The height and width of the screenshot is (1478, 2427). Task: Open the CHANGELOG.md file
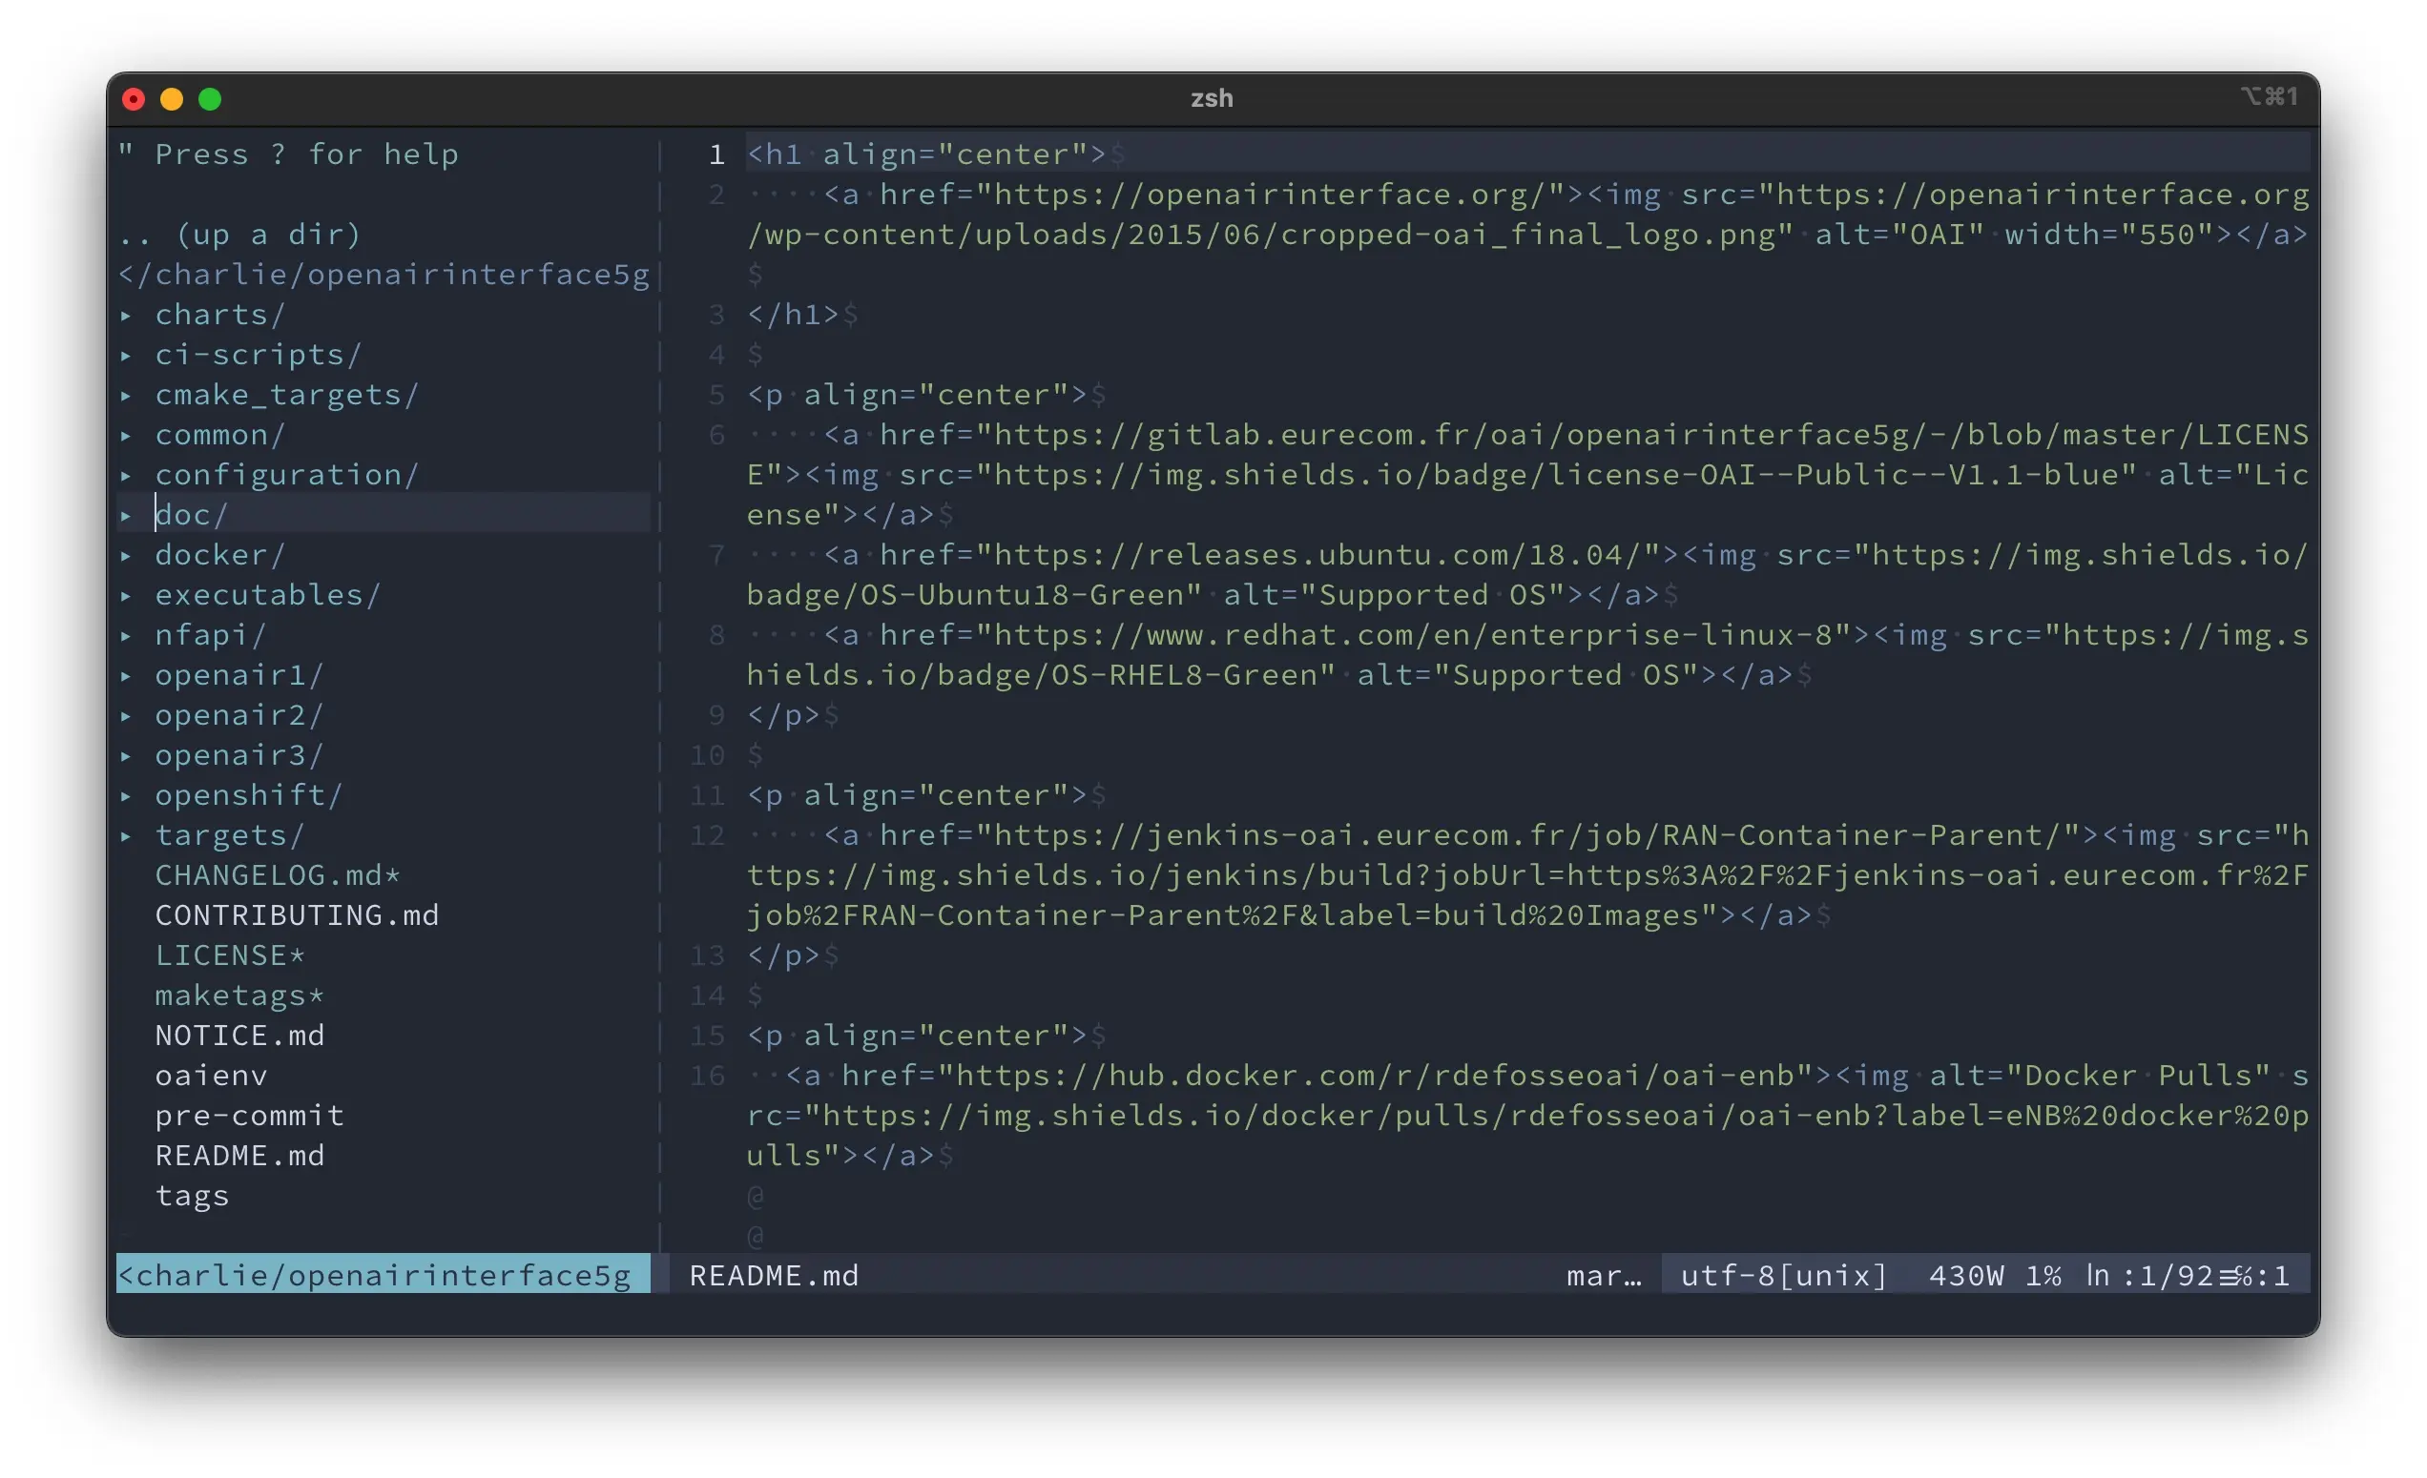(270, 873)
